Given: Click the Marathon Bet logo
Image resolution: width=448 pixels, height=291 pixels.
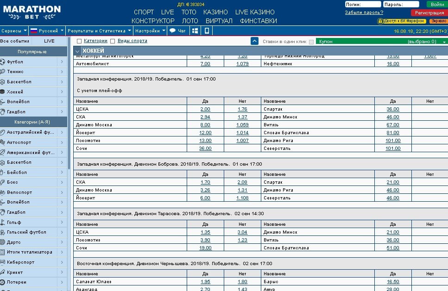Looking at the screenshot, I should [32, 12].
